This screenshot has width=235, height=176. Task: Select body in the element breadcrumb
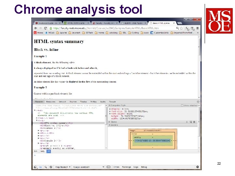42,151
